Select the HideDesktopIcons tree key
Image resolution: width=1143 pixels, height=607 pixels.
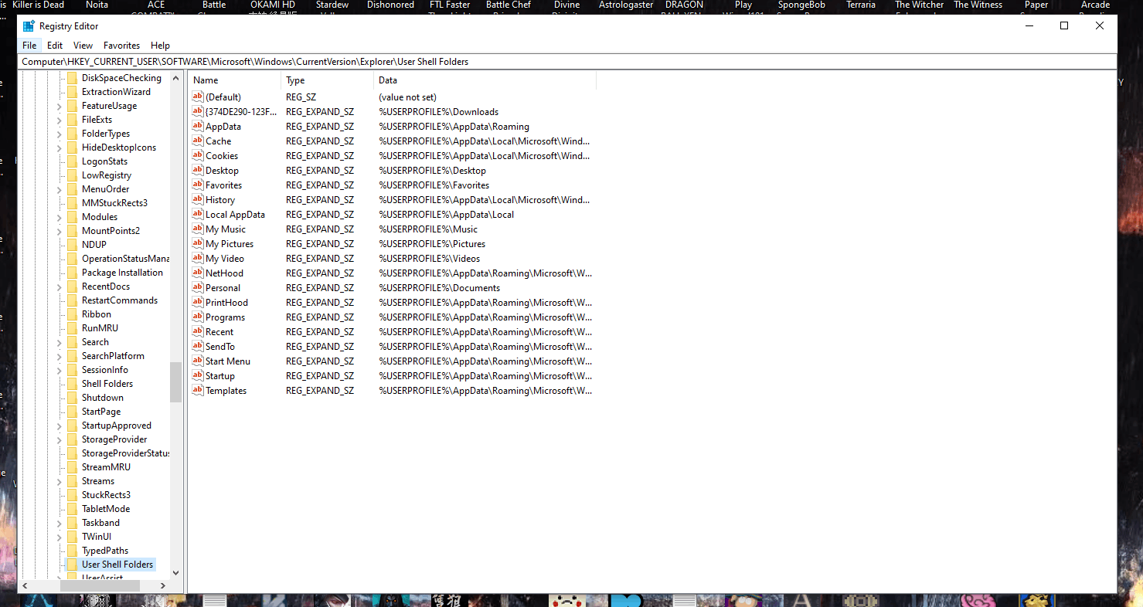coord(119,148)
